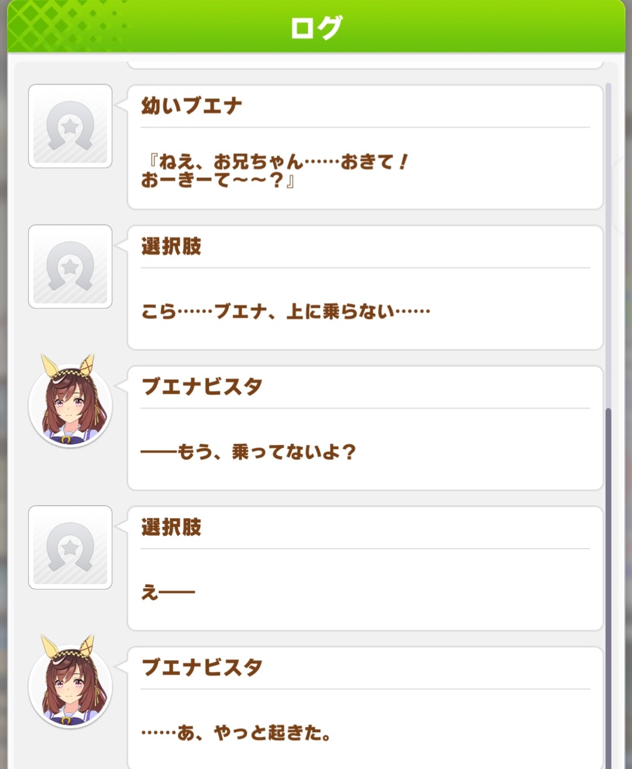Tap horseshoe icon next to え—— choice

coord(70,547)
